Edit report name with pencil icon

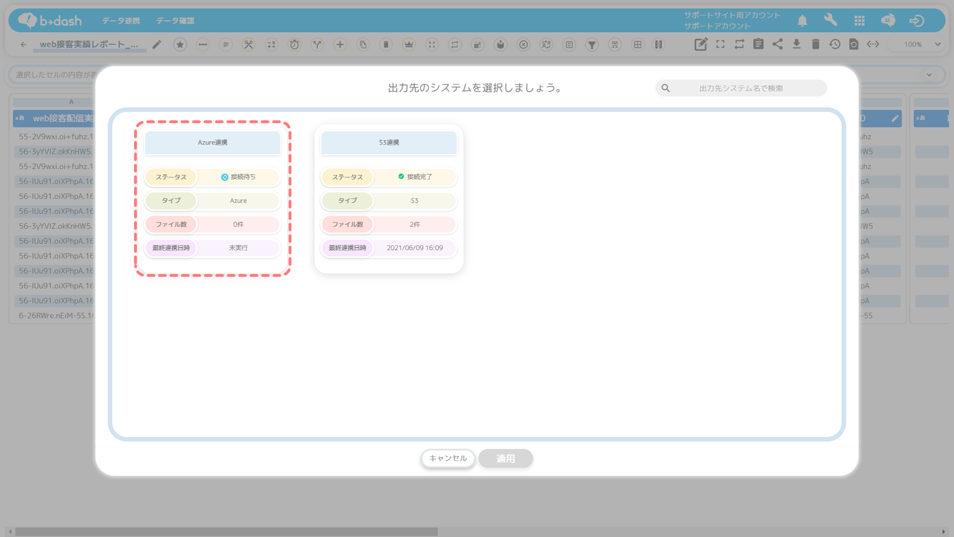click(156, 44)
